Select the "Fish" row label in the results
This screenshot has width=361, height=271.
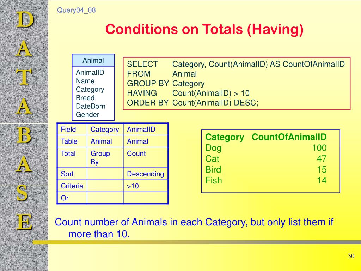point(213,180)
